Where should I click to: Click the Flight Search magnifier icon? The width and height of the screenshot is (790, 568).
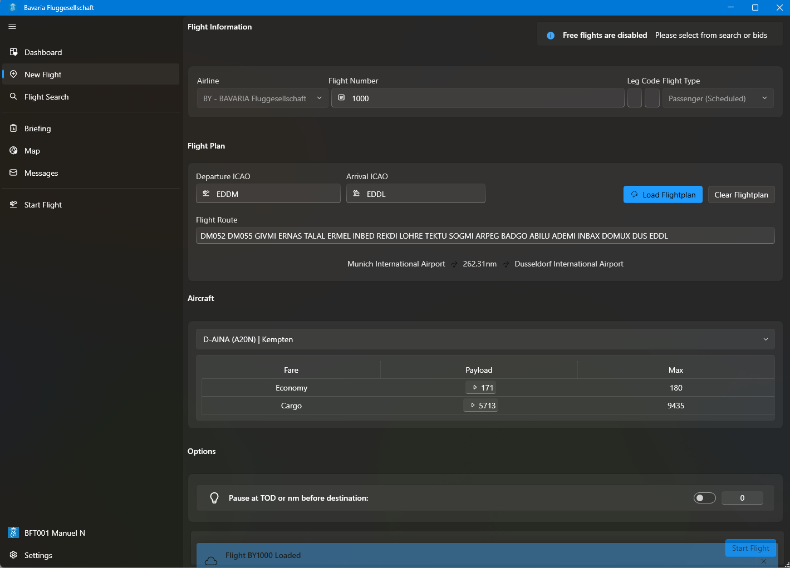click(x=13, y=96)
